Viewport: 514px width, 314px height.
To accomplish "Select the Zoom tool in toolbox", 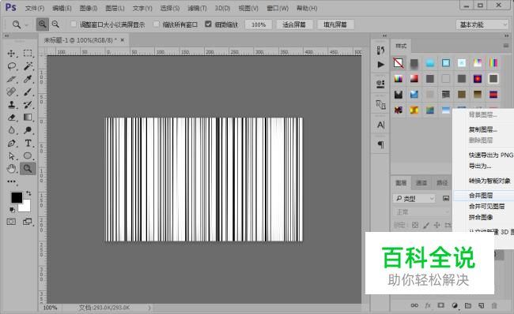I will click(28, 169).
